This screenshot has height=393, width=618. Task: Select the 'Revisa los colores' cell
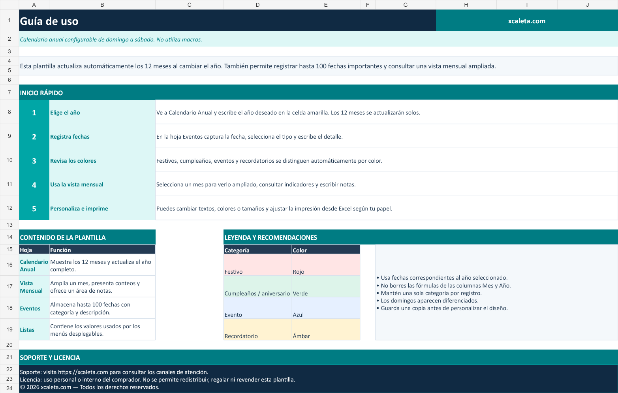coord(102,160)
